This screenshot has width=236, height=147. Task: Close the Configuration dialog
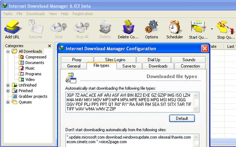205,48
